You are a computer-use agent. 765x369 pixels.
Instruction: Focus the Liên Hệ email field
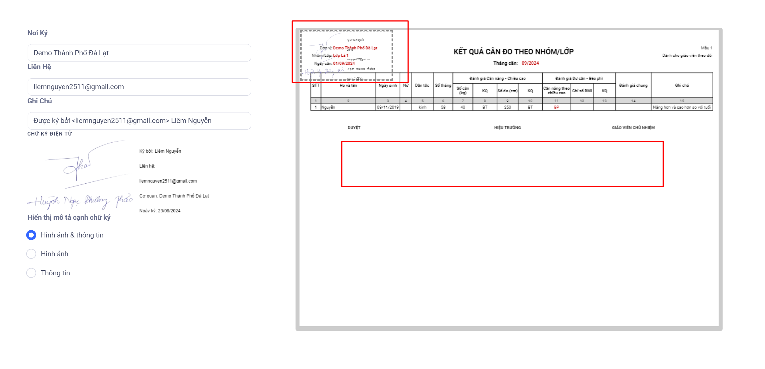point(139,87)
